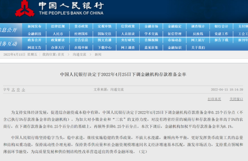
Task: Visit the 反洗钱 section
Action: point(198,34)
